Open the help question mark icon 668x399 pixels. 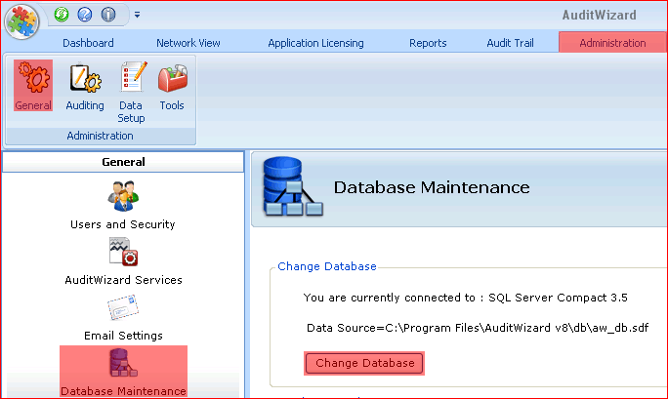point(85,15)
